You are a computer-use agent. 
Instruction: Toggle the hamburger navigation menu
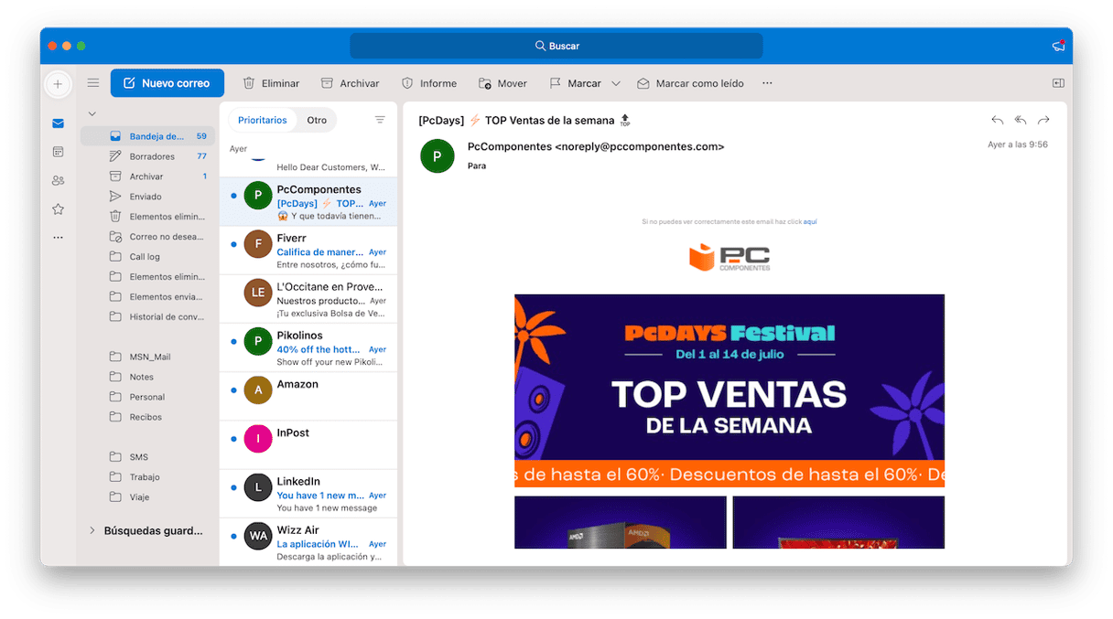pyautogui.click(x=92, y=83)
